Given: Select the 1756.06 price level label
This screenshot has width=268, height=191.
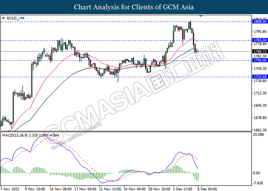Looking at the screenshot, I should [260, 60].
